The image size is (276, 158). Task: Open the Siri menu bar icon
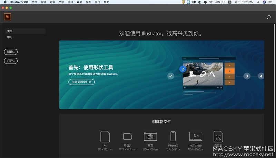(x=264, y=2)
